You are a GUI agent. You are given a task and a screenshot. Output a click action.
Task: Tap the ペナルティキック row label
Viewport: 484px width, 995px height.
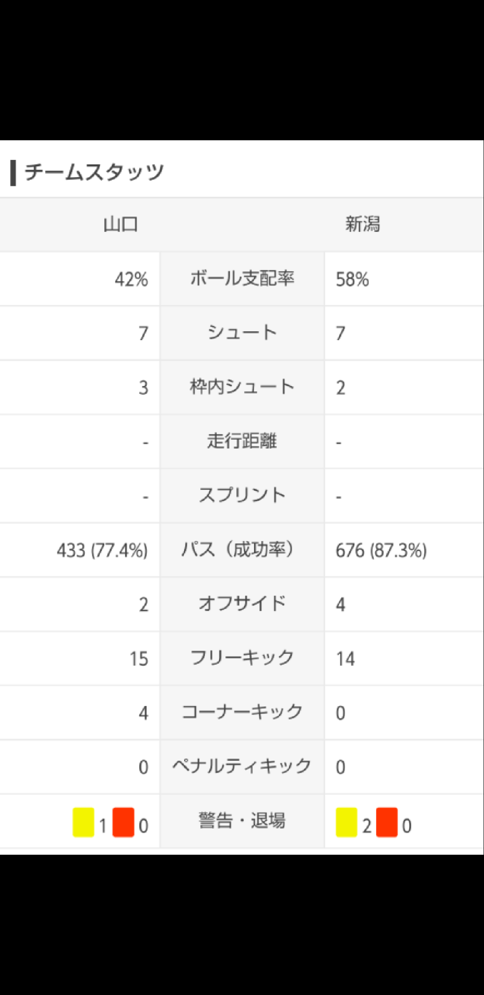(242, 766)
